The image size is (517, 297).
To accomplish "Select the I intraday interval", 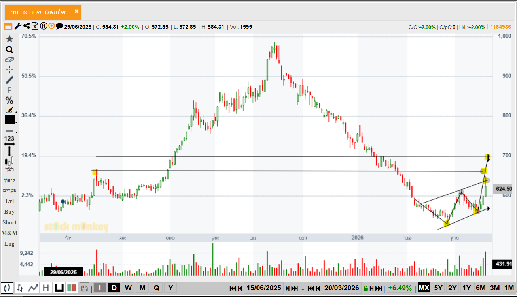I will (99, 288).
